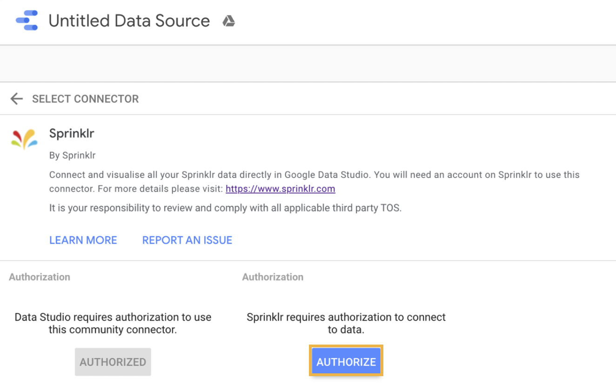Click REPORT AN ISSUE link
Image resolution: width=616 pixels, height=391 pixels.
pos(187,240)
